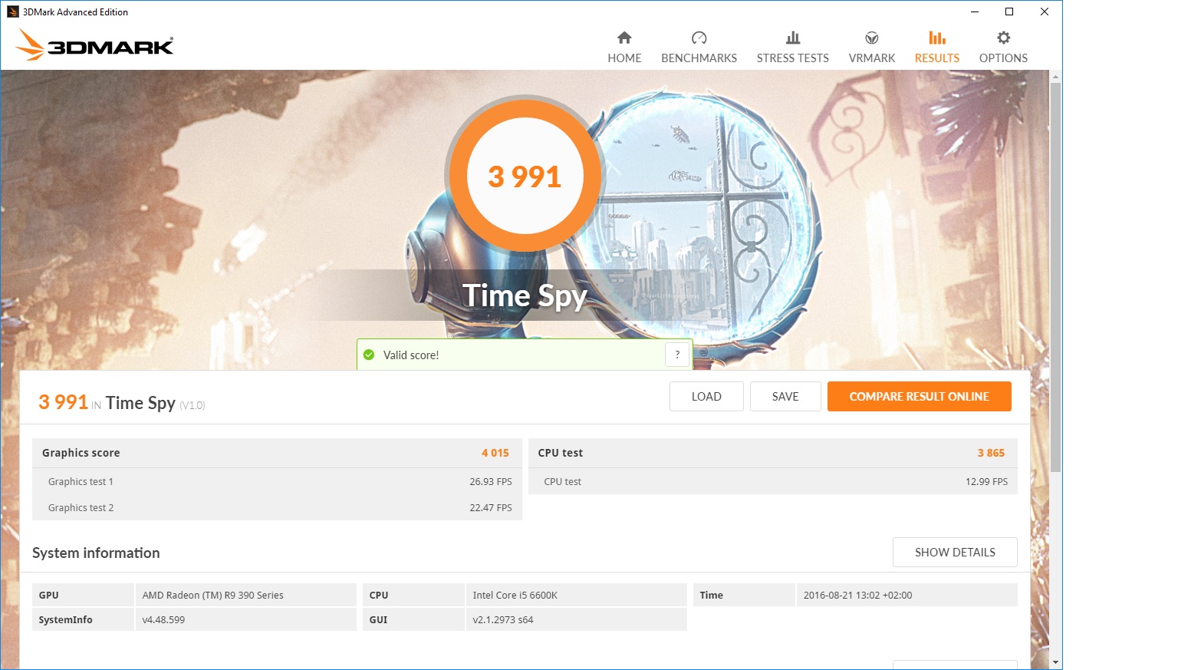Open Benchmarks via the gauge icon
This screenshot has height=670, width=1178.
tap(699, 38)
